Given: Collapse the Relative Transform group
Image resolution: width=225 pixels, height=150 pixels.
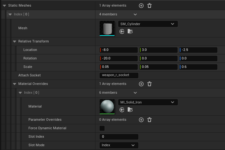Looking at the screenshot, I should click(15, 42).
